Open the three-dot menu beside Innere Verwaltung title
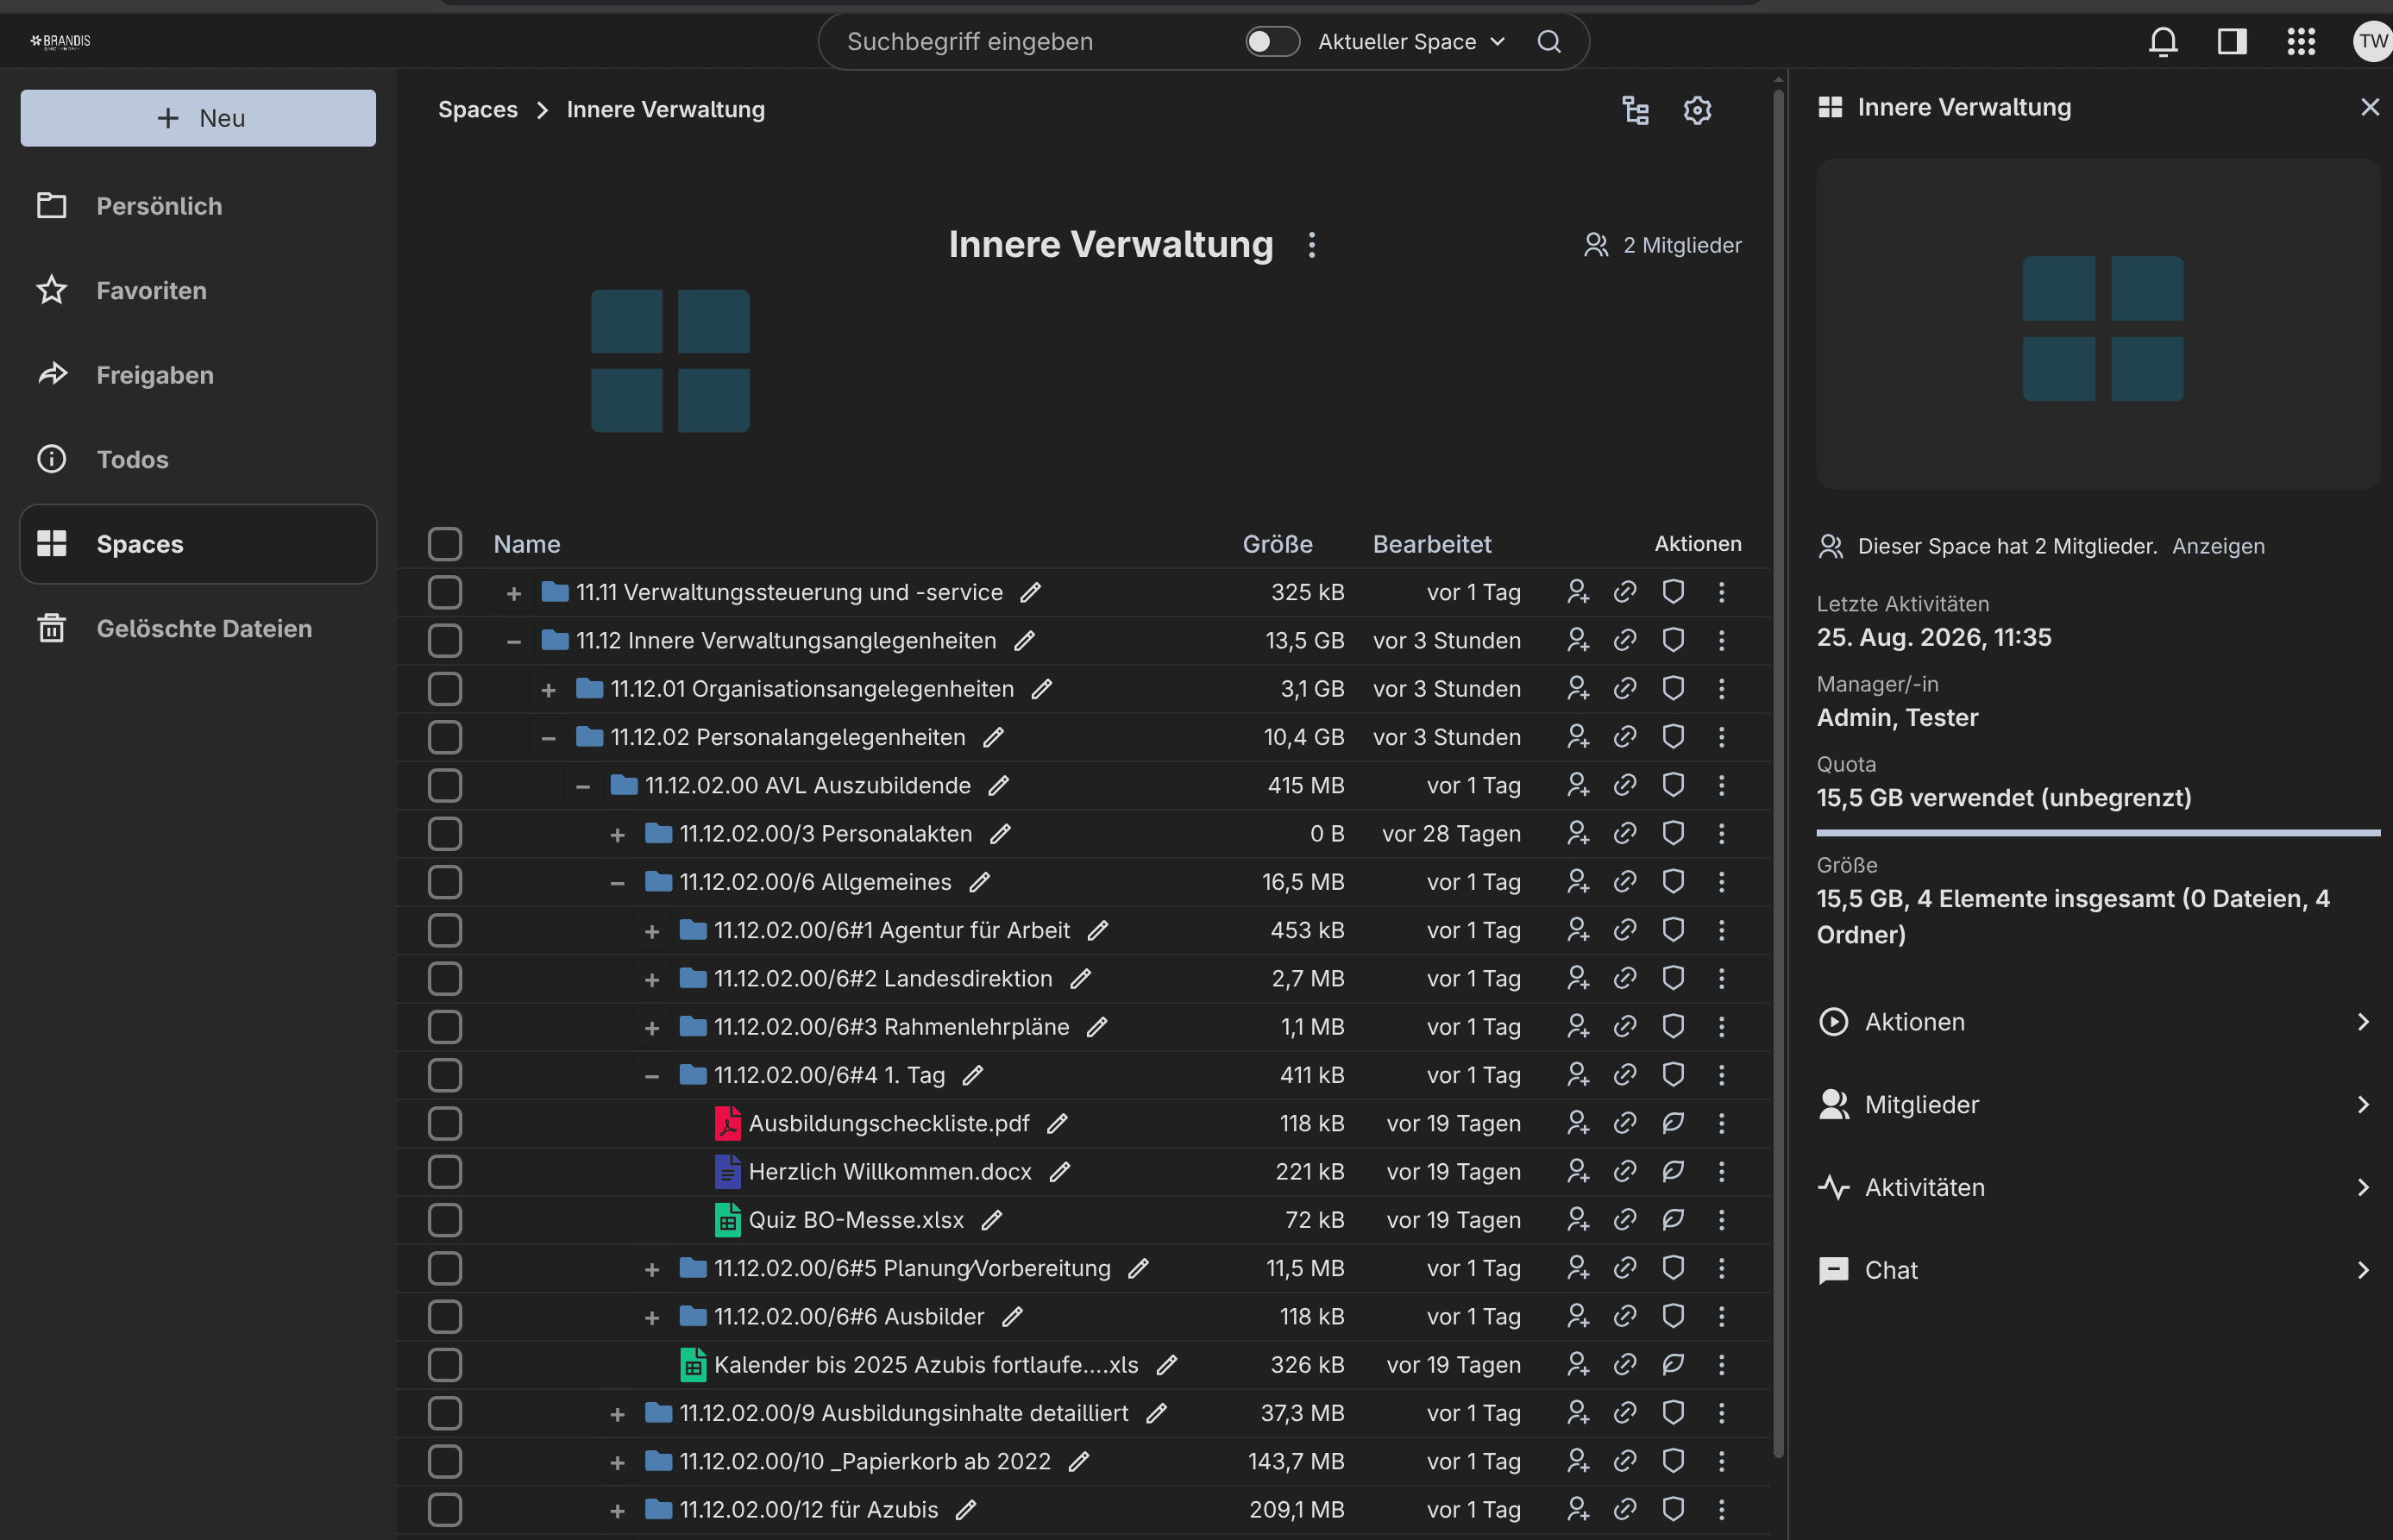2393x1540 pixels. tap(1311, 245)
